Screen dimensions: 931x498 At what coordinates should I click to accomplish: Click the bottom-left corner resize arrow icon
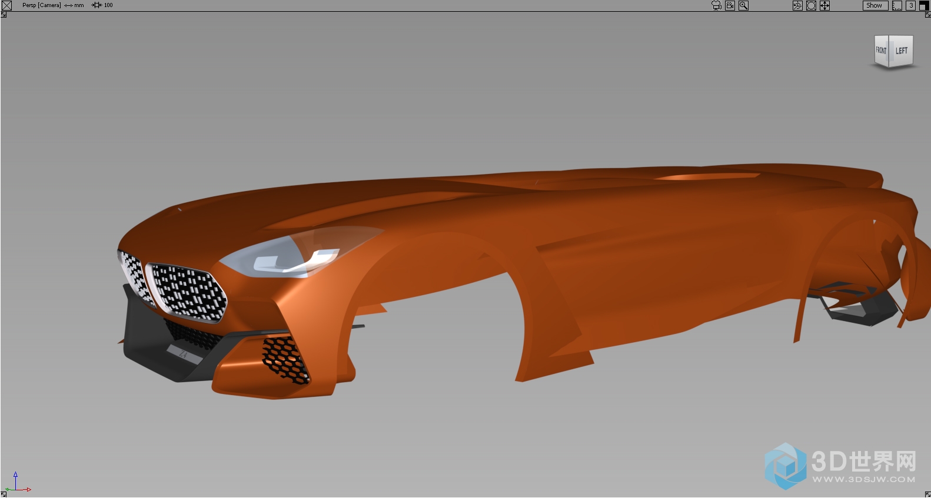4,494
